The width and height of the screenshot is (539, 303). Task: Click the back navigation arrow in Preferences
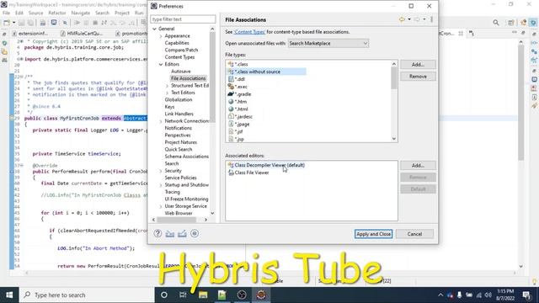click(402, 19)
